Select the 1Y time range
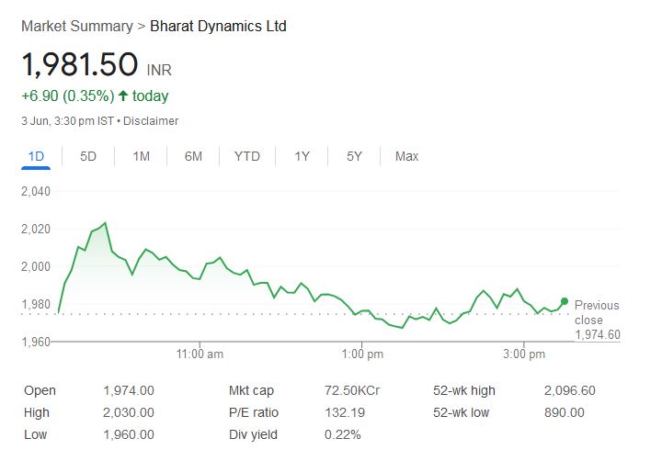Viewport: 662px width, 461px height. (302, 156)
